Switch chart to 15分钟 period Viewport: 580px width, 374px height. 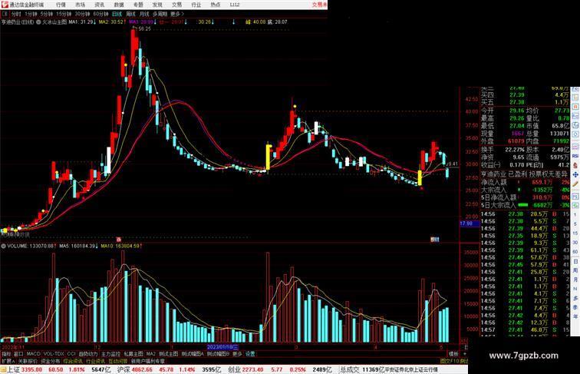[64, 14]
